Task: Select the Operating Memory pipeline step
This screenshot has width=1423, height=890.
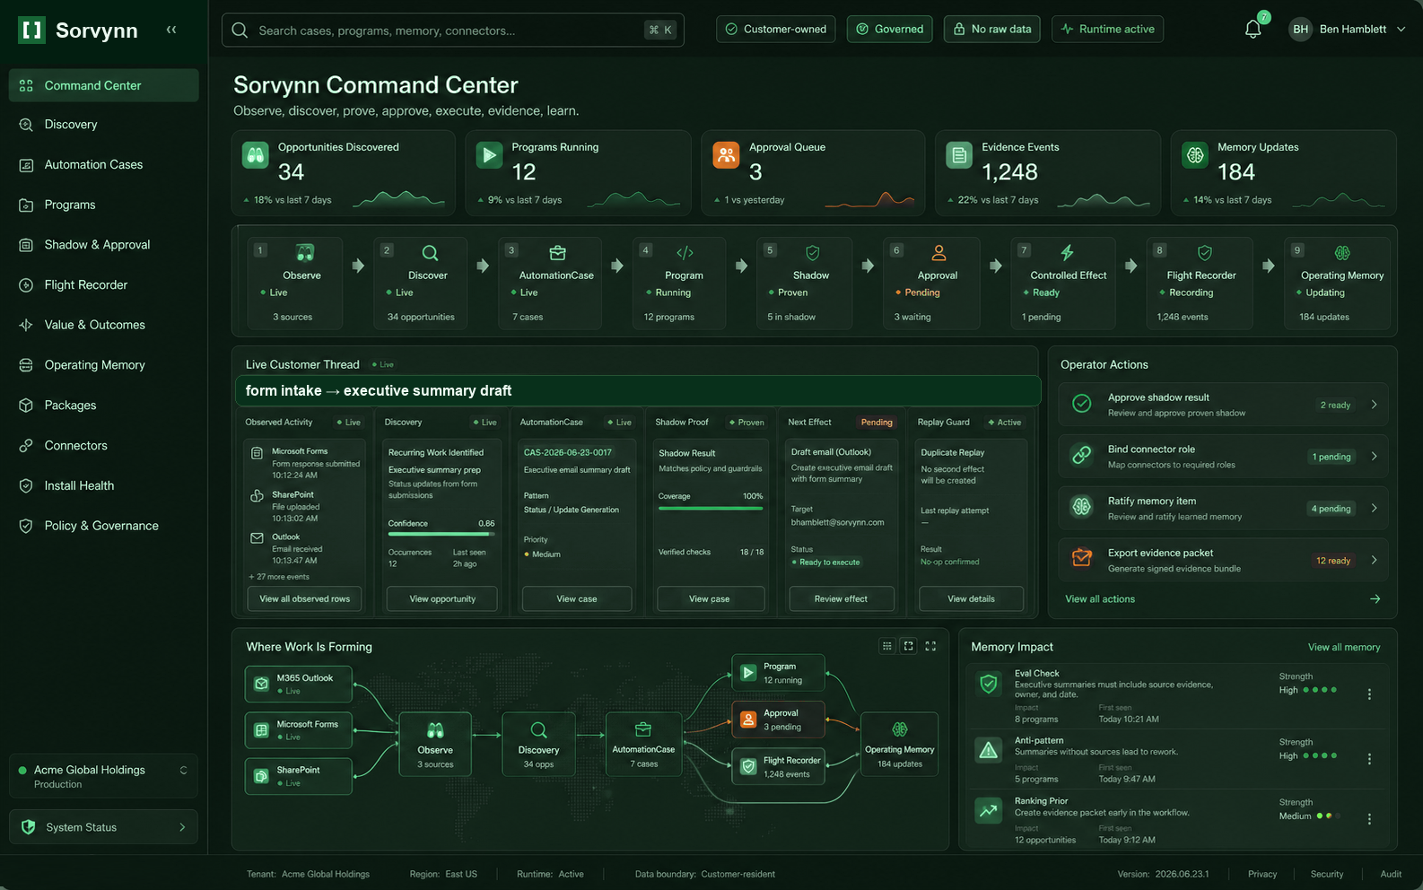Action: (1338, 283)
